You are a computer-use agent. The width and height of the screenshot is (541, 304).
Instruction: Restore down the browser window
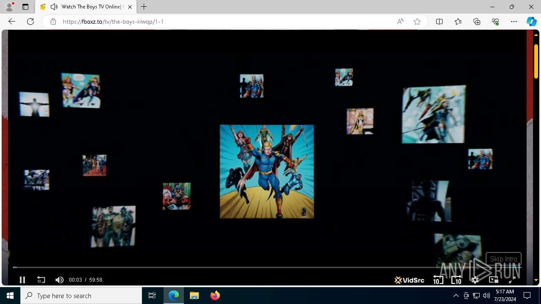coord(512,7)
